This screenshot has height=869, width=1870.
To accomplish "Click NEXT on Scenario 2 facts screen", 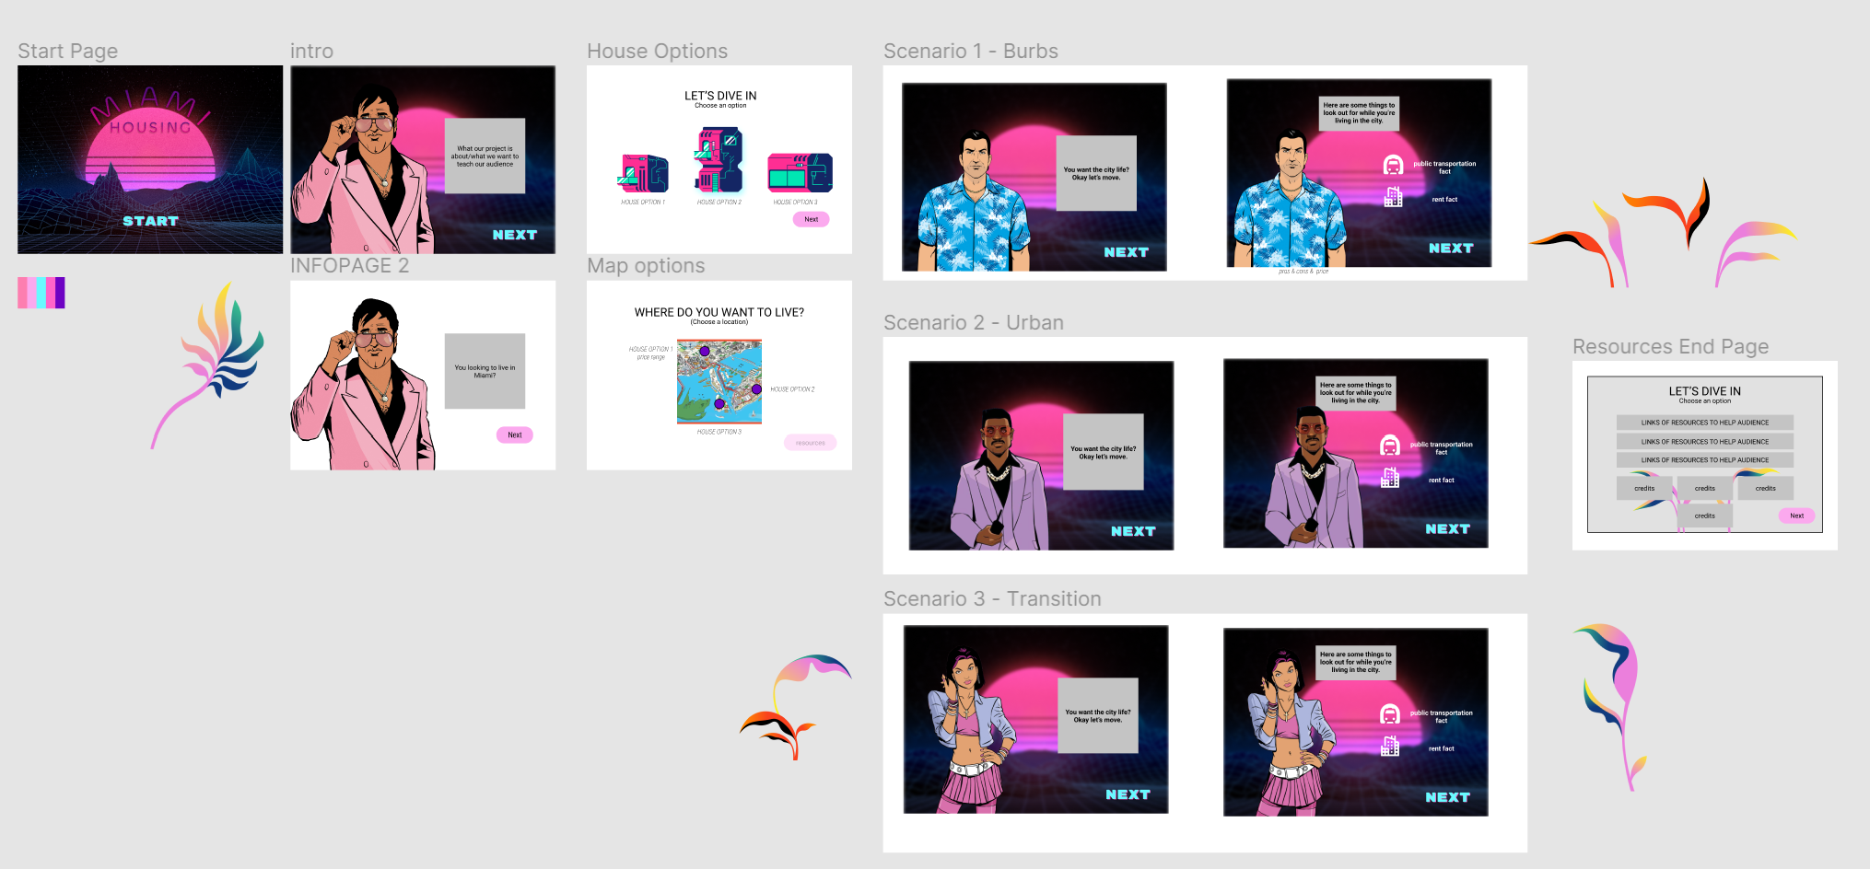I will pyautogui.click(x=1447, y=529).
